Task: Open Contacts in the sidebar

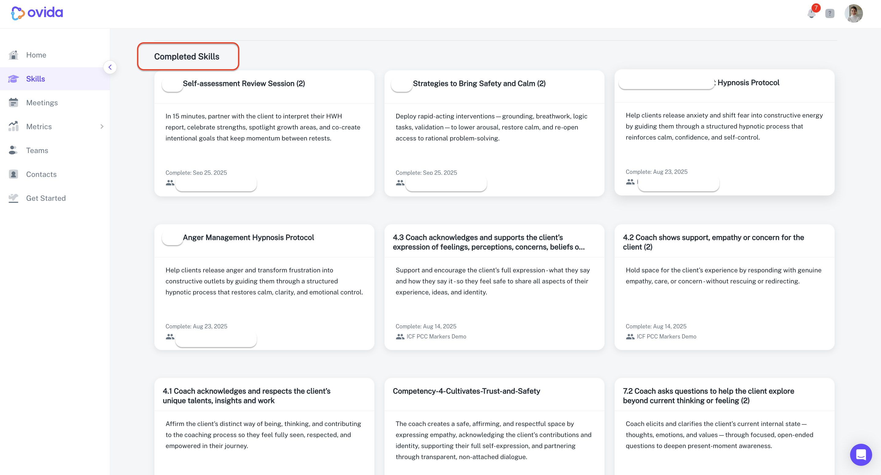Action: click(x=41, y=174)
